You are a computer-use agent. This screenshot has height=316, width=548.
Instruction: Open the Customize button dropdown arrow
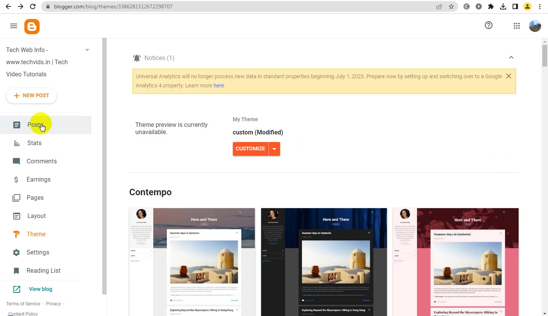(x=274, y=149)
